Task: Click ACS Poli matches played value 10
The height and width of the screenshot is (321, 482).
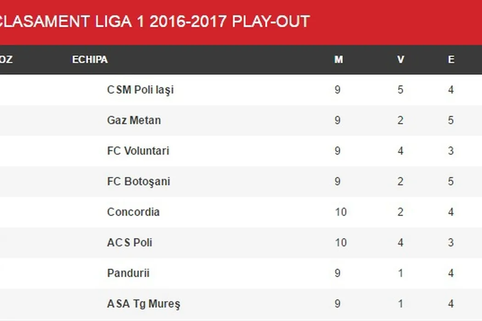Action: coord(341,243)
